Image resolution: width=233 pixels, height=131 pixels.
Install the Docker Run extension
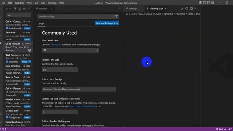pos(27,118)
